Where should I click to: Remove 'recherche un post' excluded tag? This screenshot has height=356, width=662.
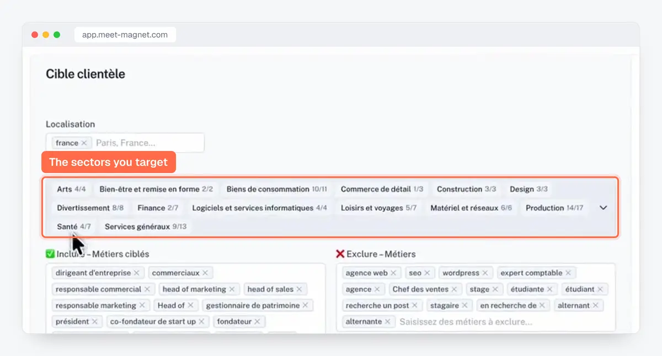point(415,305)
